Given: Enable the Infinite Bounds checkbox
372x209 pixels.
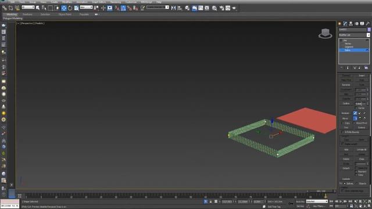Looking at the screenshot, I should click(342, 132).
